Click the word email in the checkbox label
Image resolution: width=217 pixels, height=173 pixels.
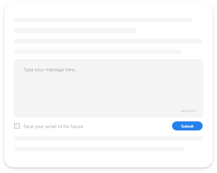click(51, 127)
